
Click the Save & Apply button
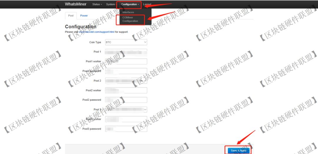coord(239,150)
